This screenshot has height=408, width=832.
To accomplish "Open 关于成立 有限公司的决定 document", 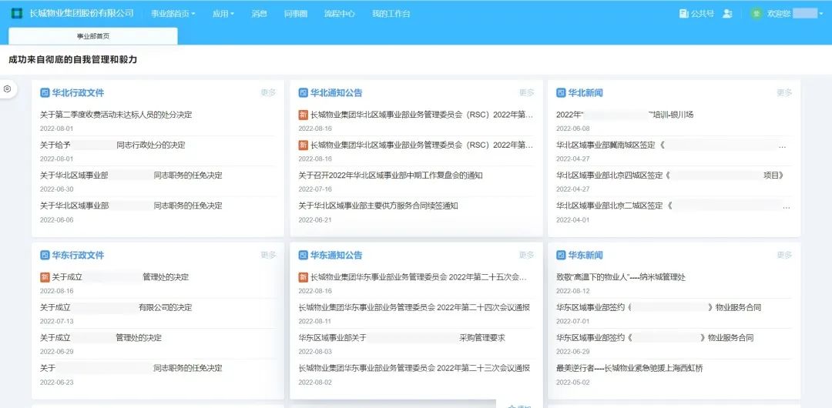I will tap(116, 308).
